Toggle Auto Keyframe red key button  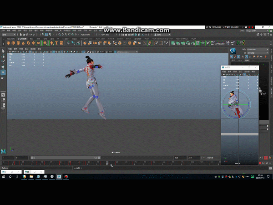(266, 158)
